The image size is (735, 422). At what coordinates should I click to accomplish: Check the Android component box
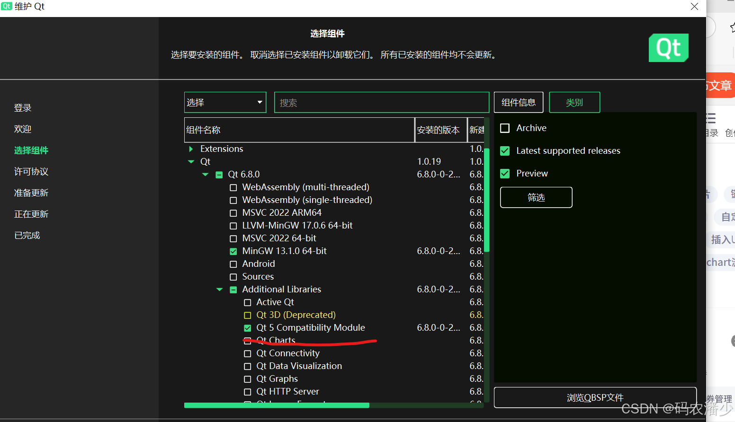point(233,264)
